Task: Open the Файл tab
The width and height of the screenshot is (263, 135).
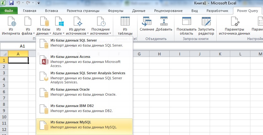Action: tap(9, 11)
